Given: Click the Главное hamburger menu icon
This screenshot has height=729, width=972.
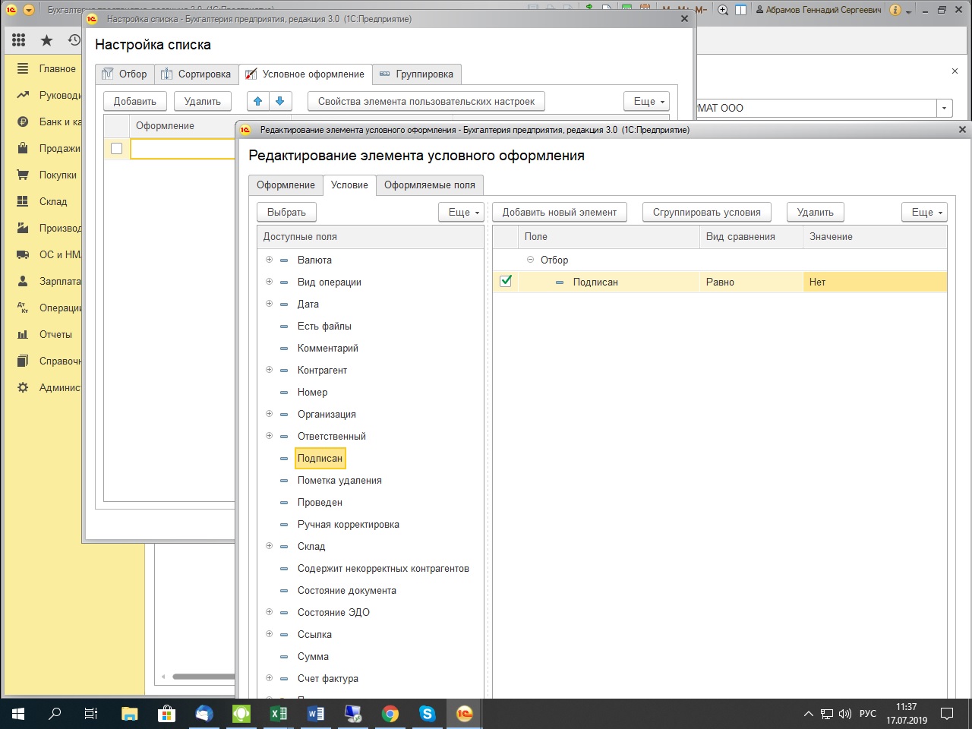Looking at the screenshot, I should pyautogui.click(x=23, y=68).
